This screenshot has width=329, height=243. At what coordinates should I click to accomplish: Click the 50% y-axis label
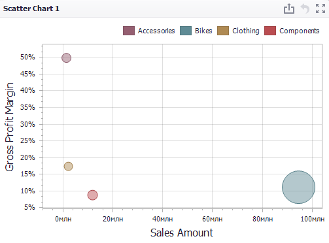(x=27, y=57)
